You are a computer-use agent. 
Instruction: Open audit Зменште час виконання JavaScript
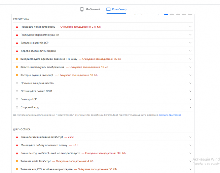(42, 137)
